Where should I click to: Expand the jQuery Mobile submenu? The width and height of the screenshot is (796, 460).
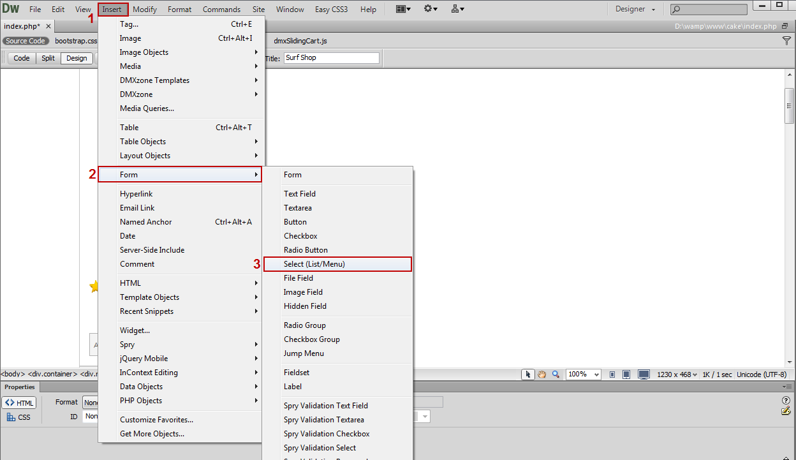pyautogui.click(x=181, y=359)
